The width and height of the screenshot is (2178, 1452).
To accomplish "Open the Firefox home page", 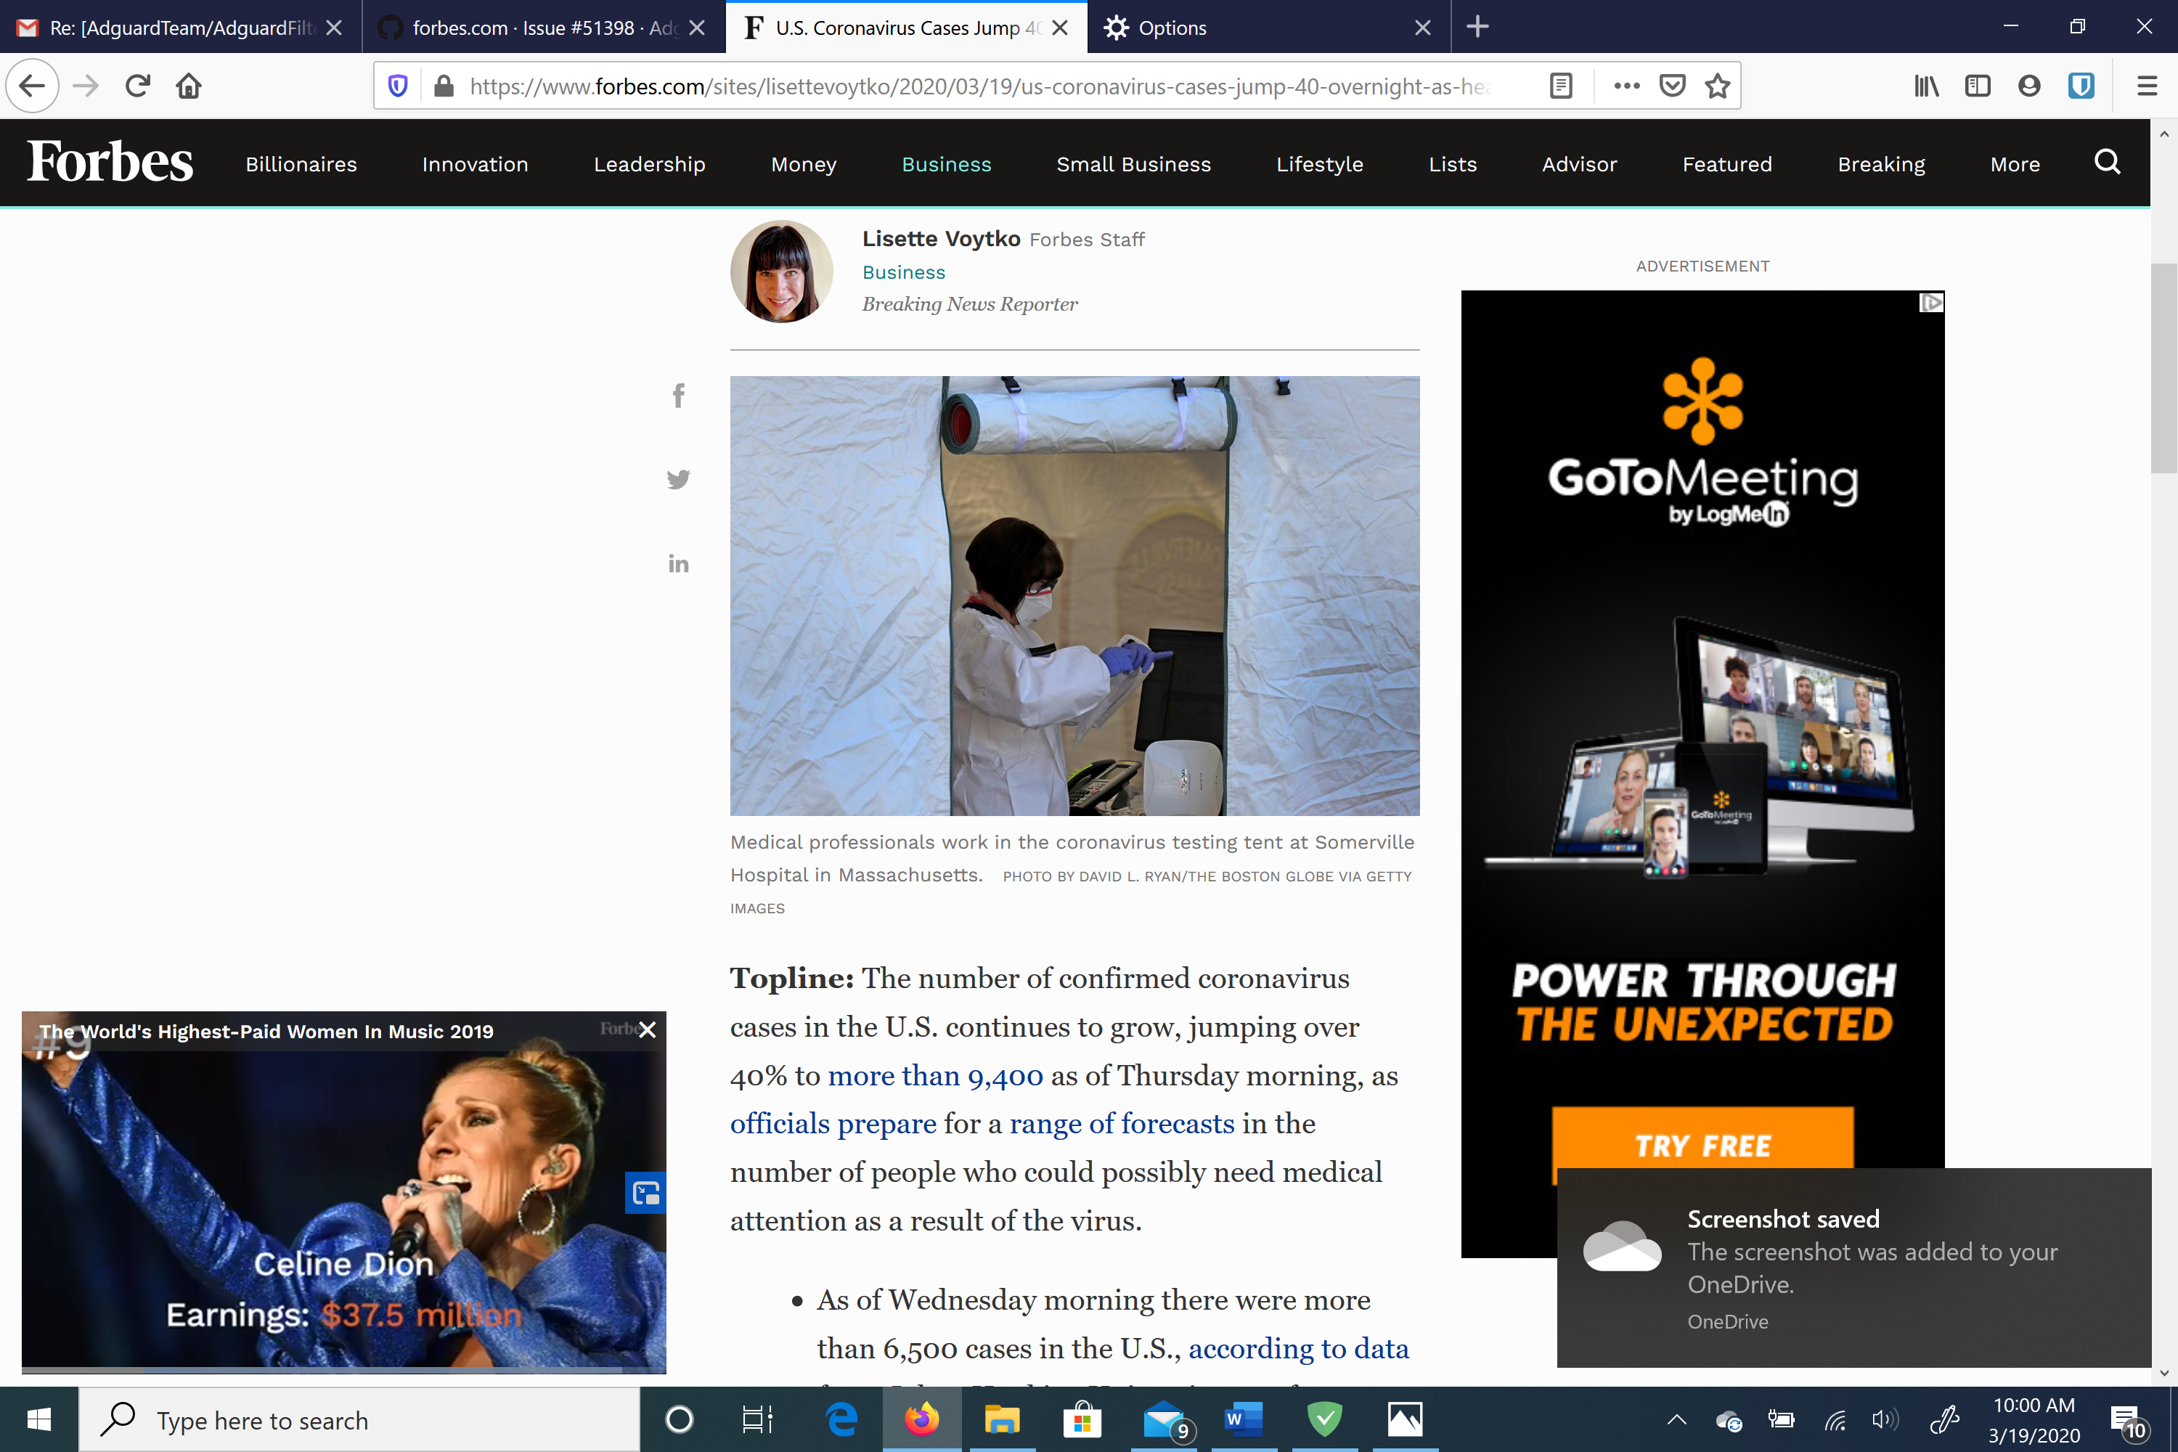I will [189, 86].
